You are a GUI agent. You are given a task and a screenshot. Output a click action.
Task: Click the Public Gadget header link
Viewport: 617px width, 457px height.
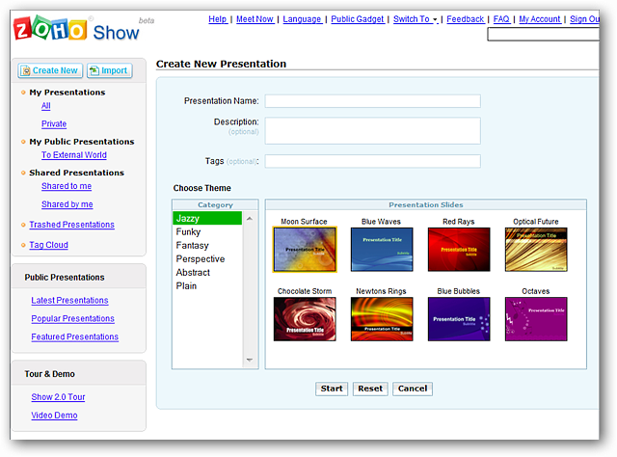tap(358, 19)
